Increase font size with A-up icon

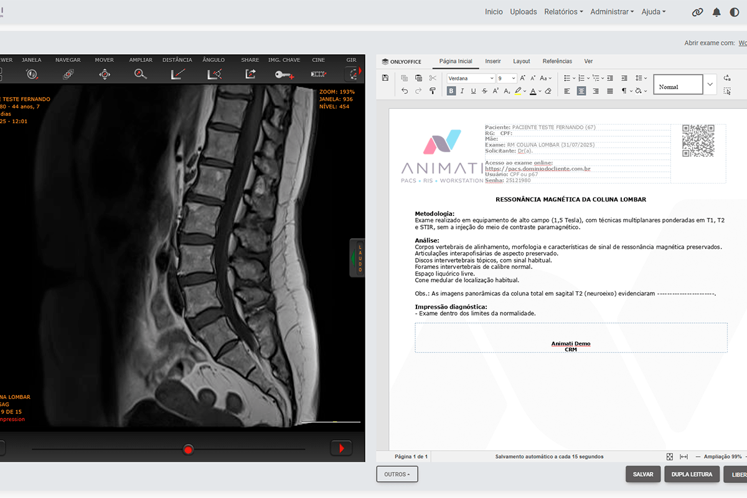(523, 78)
